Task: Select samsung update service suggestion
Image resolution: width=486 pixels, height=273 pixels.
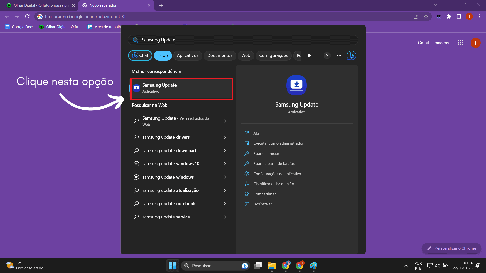Action: click(166, 217)
